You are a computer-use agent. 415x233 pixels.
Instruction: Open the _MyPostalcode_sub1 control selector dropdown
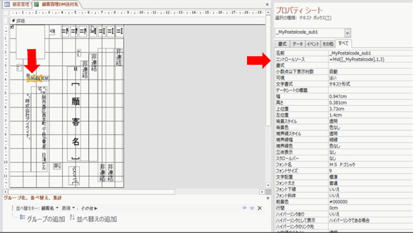pyautogui.click(x=348, y=33)
